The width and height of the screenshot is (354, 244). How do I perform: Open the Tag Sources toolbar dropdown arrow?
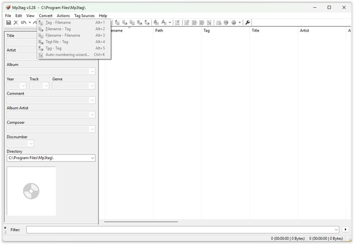[x=239, y=23]
